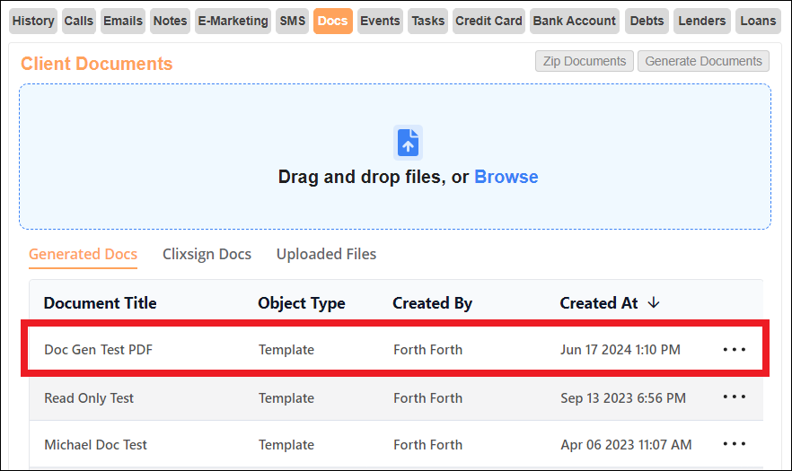The height and width of the screenshot is (471, 792).
Task: Switch to the Uploaded Files tab
Action: tap(326, 254)
